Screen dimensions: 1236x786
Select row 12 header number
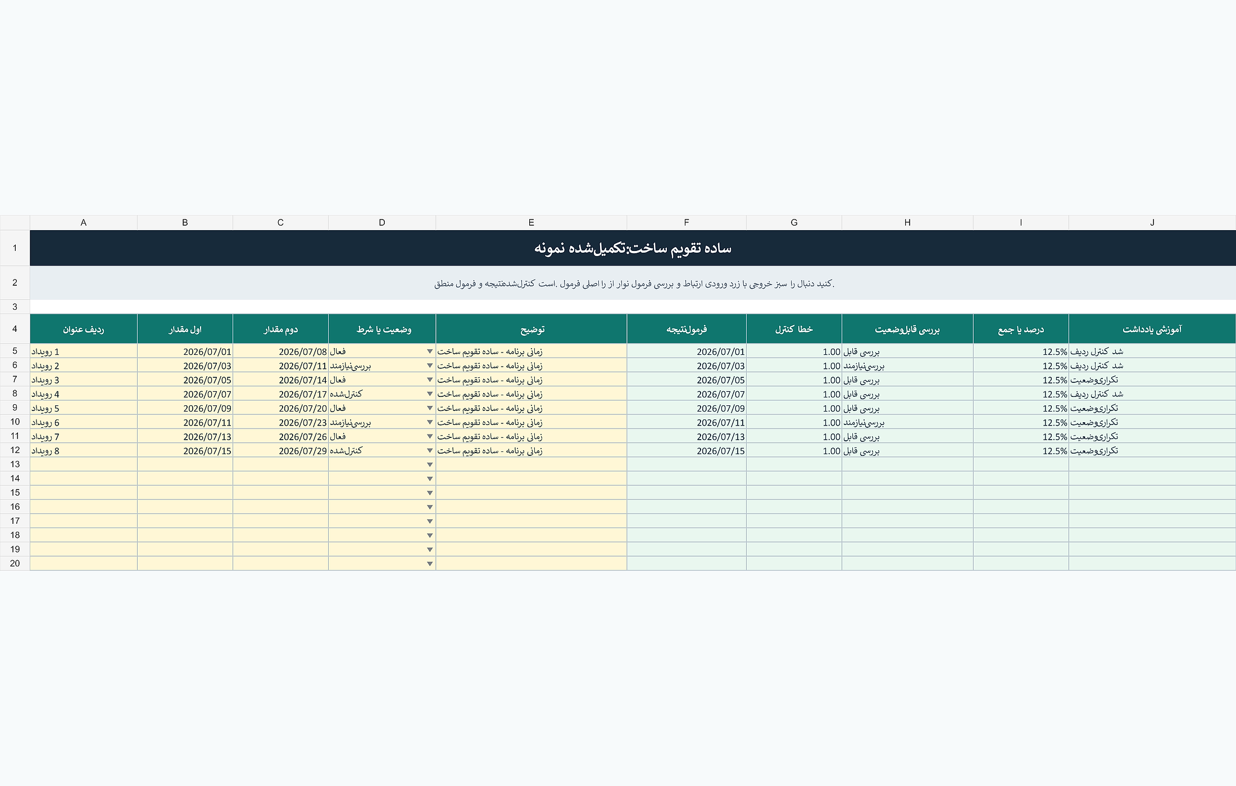(x=15, y=450)
